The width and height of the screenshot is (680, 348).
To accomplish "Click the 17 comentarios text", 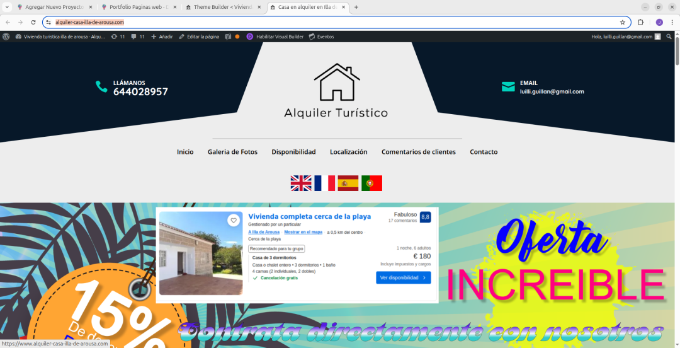I will [402, 221].
